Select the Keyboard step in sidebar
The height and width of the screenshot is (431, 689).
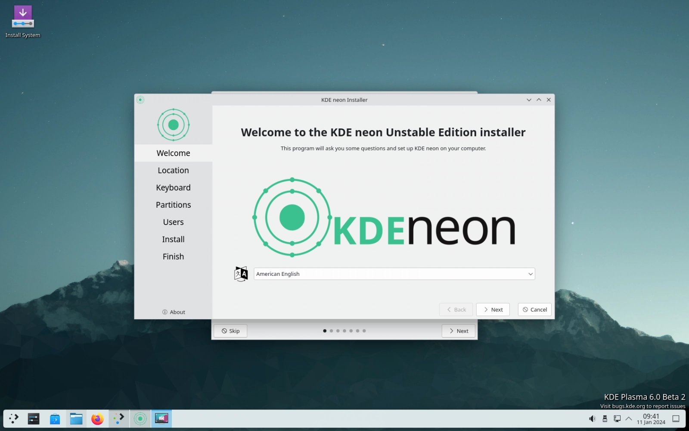click(173, 187)
